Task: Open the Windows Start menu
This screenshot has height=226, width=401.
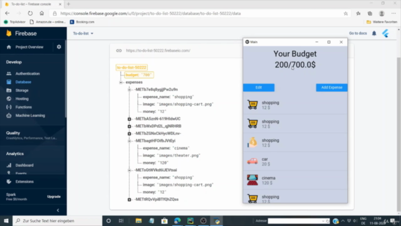Action: (6, 220)
